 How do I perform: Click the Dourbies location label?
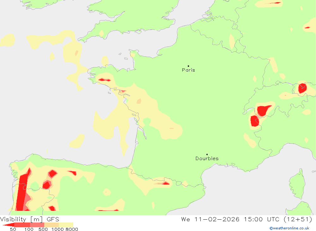207,159
